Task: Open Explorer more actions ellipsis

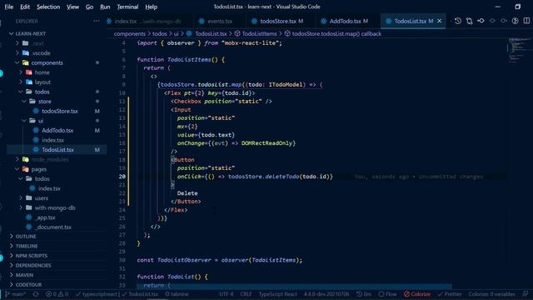Action: [x=97, y=21]
